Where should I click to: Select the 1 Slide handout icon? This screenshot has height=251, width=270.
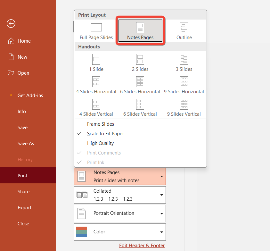pyautogui.click(x=96, y=59)
